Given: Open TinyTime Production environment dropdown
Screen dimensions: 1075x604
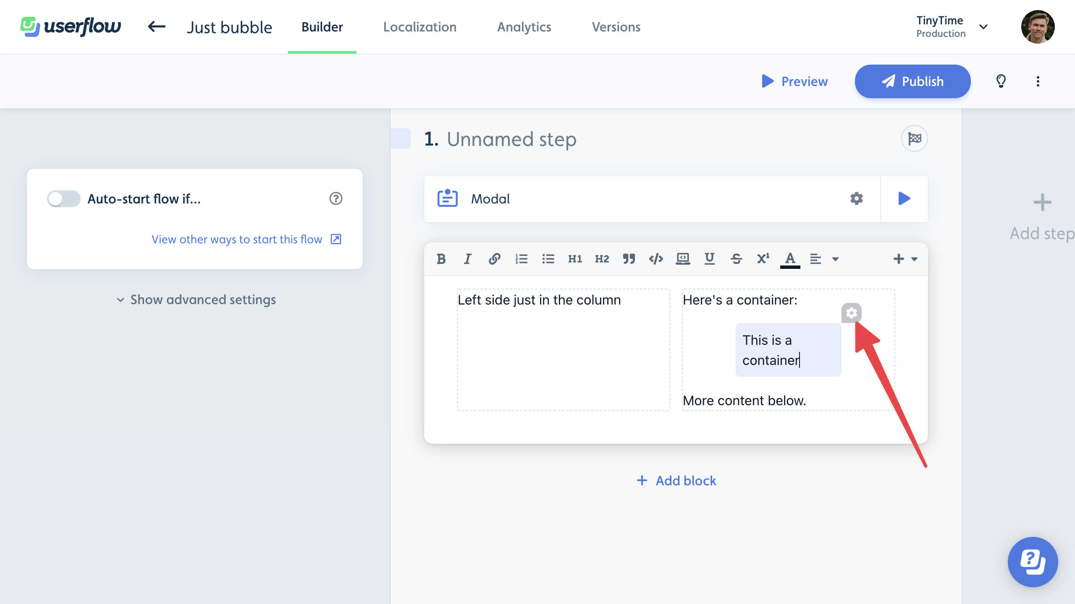Looking at the screenshot, I should 952,27.
